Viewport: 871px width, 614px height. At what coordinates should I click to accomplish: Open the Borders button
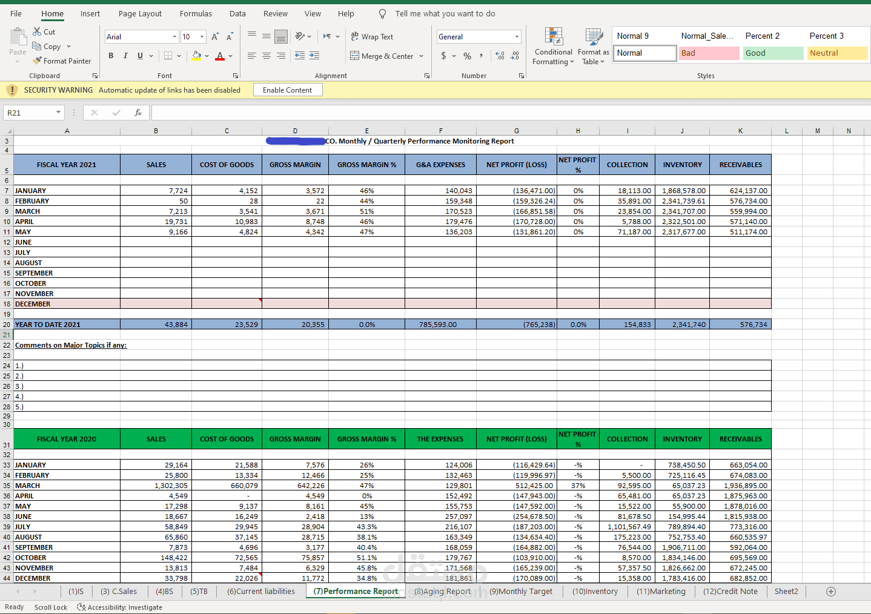click(x=168, y=56)
